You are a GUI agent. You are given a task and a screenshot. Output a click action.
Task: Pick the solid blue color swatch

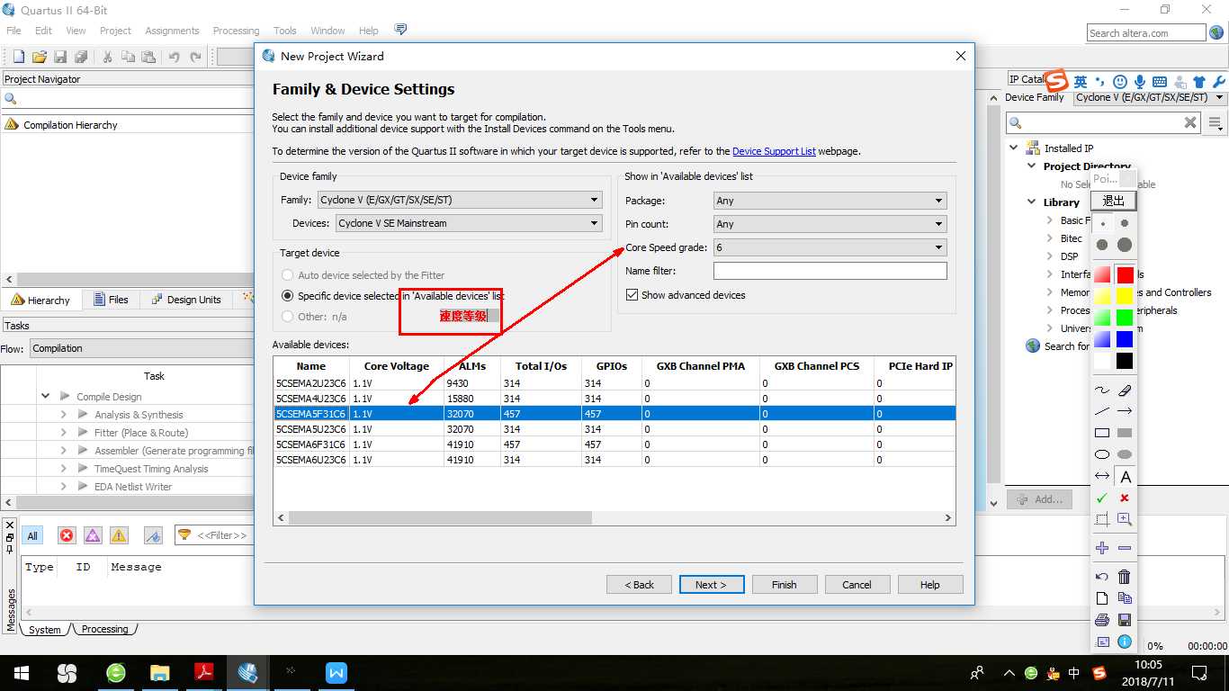[x=1125, y=339]
